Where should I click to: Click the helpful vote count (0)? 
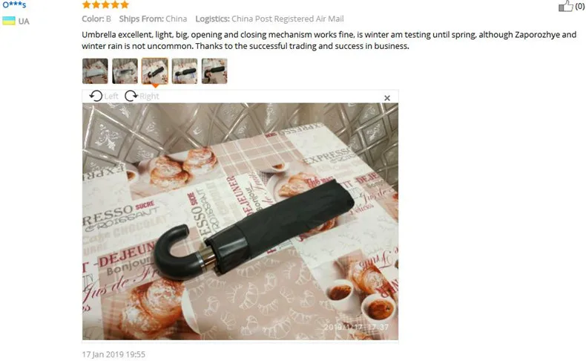point(580,7)
